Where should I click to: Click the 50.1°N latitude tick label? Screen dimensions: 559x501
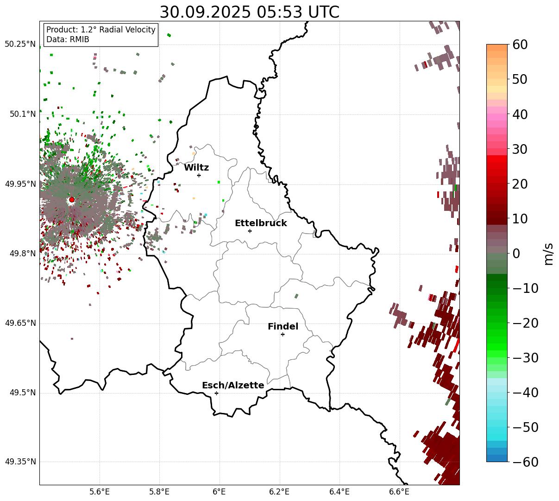pos(22,114)
